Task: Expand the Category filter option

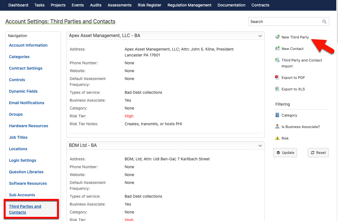Action: tap(289, 115)
